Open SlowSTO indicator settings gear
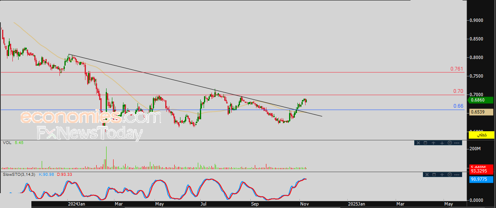 tap(450, 175)
